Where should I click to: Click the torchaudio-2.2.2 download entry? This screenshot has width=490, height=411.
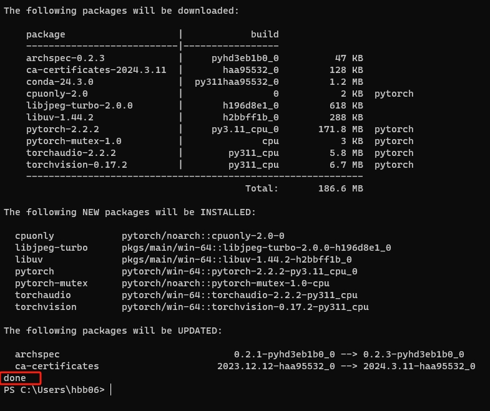point(71,153)
